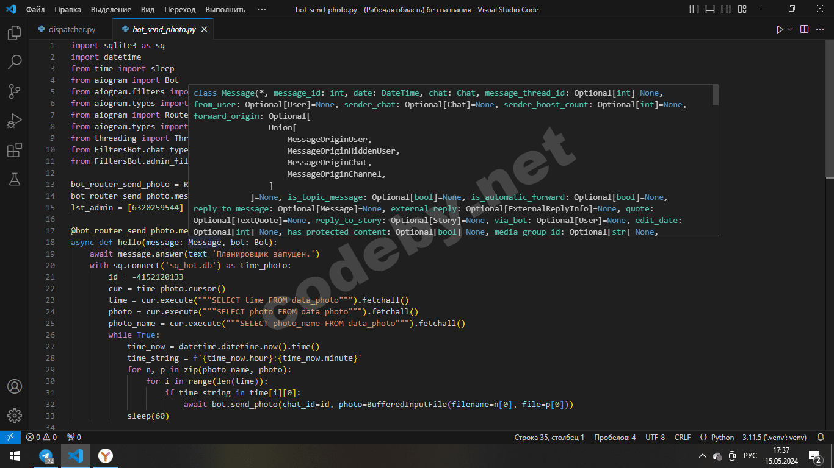Click the UTF-8 encoding status item
This screenshot has width=834, height=468.
[x=655, y=437]
